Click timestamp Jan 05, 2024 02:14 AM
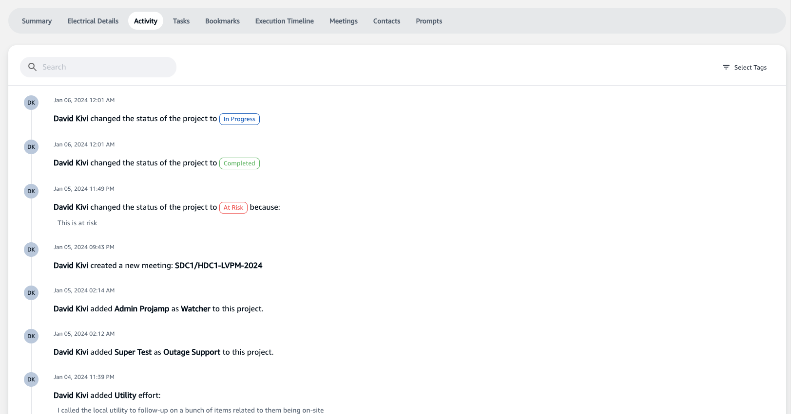The image size is (791, 414). [84, 290]
